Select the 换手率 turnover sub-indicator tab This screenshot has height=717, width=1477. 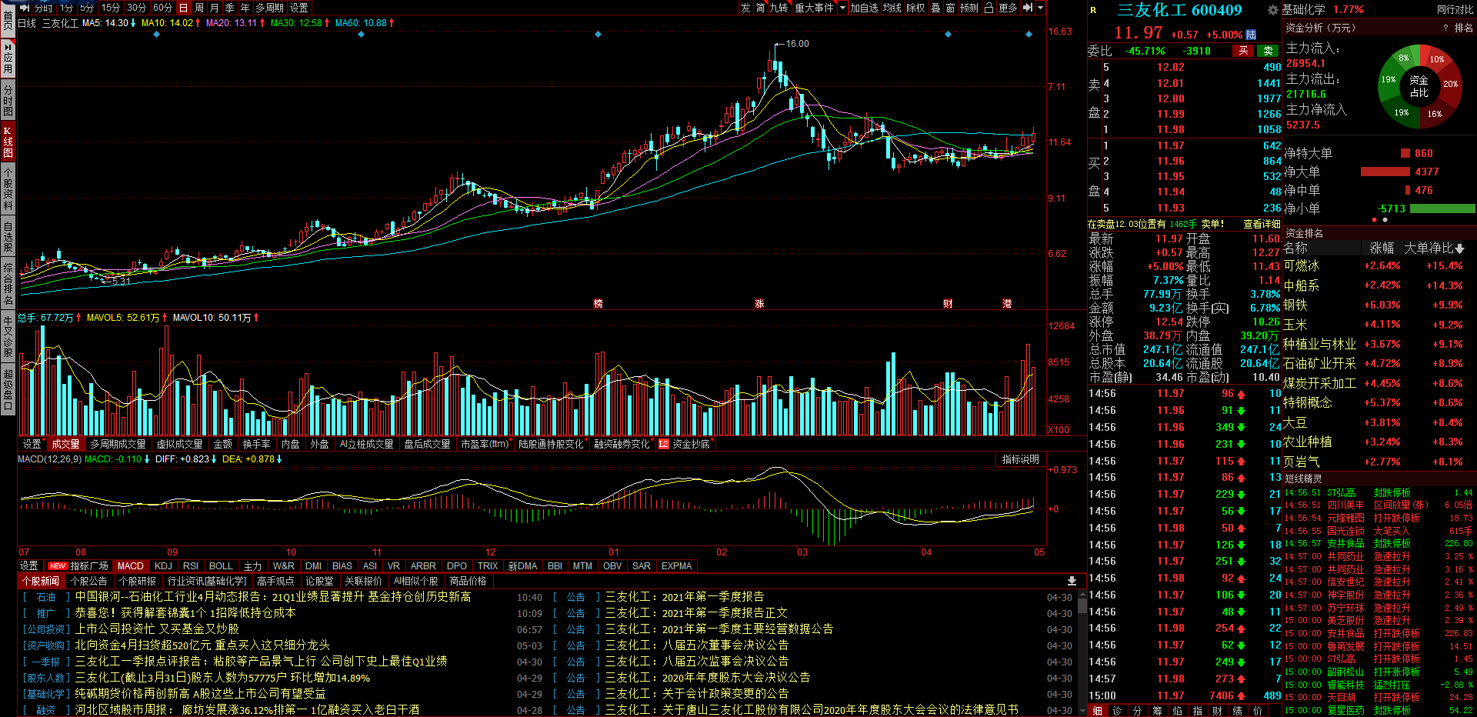(257, 444)
